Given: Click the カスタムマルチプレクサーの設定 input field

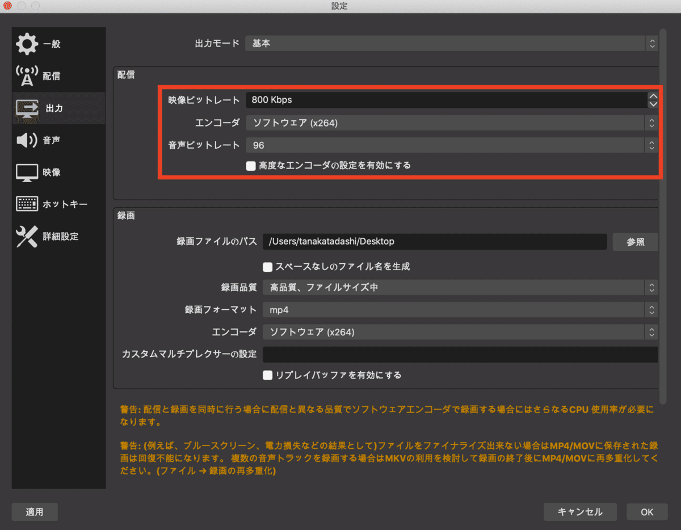Looking at the screenshot, I should 460,354.
